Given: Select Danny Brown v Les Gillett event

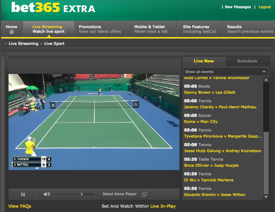Looking at the screenshot, I should point(209,92).
